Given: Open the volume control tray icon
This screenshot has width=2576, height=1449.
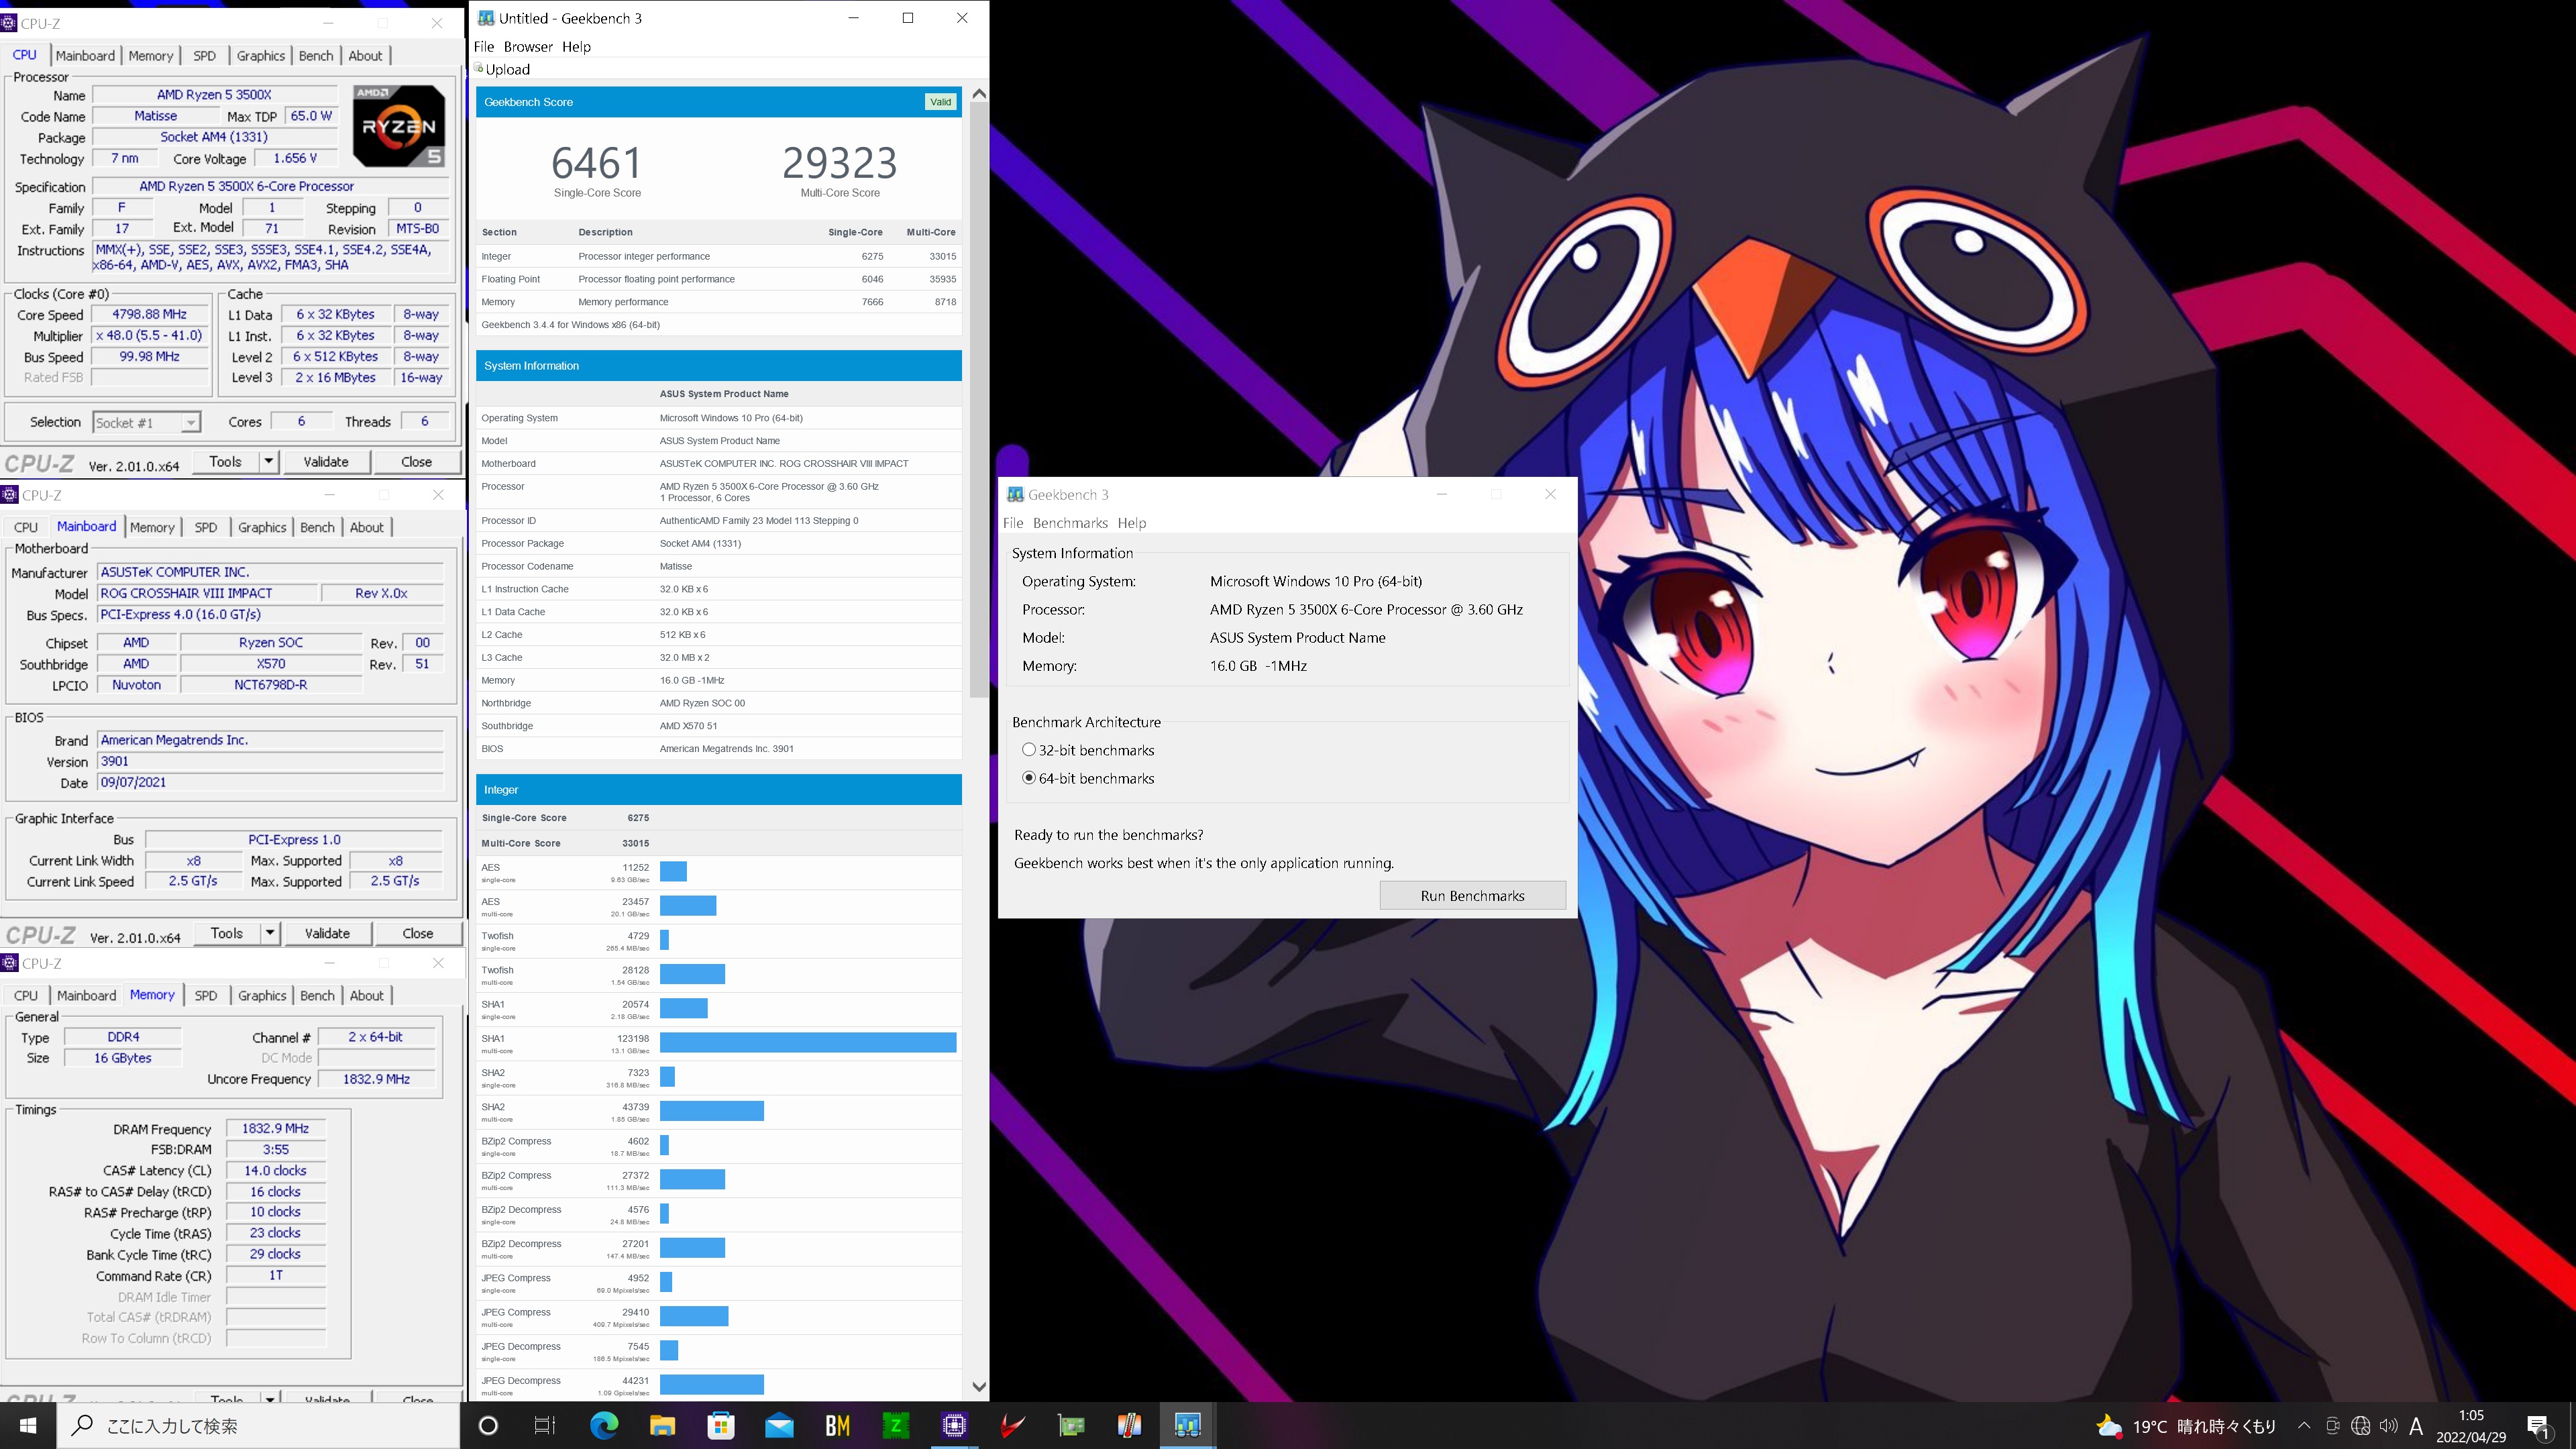Looking at the screenshot, I should coord(2388,1426).
